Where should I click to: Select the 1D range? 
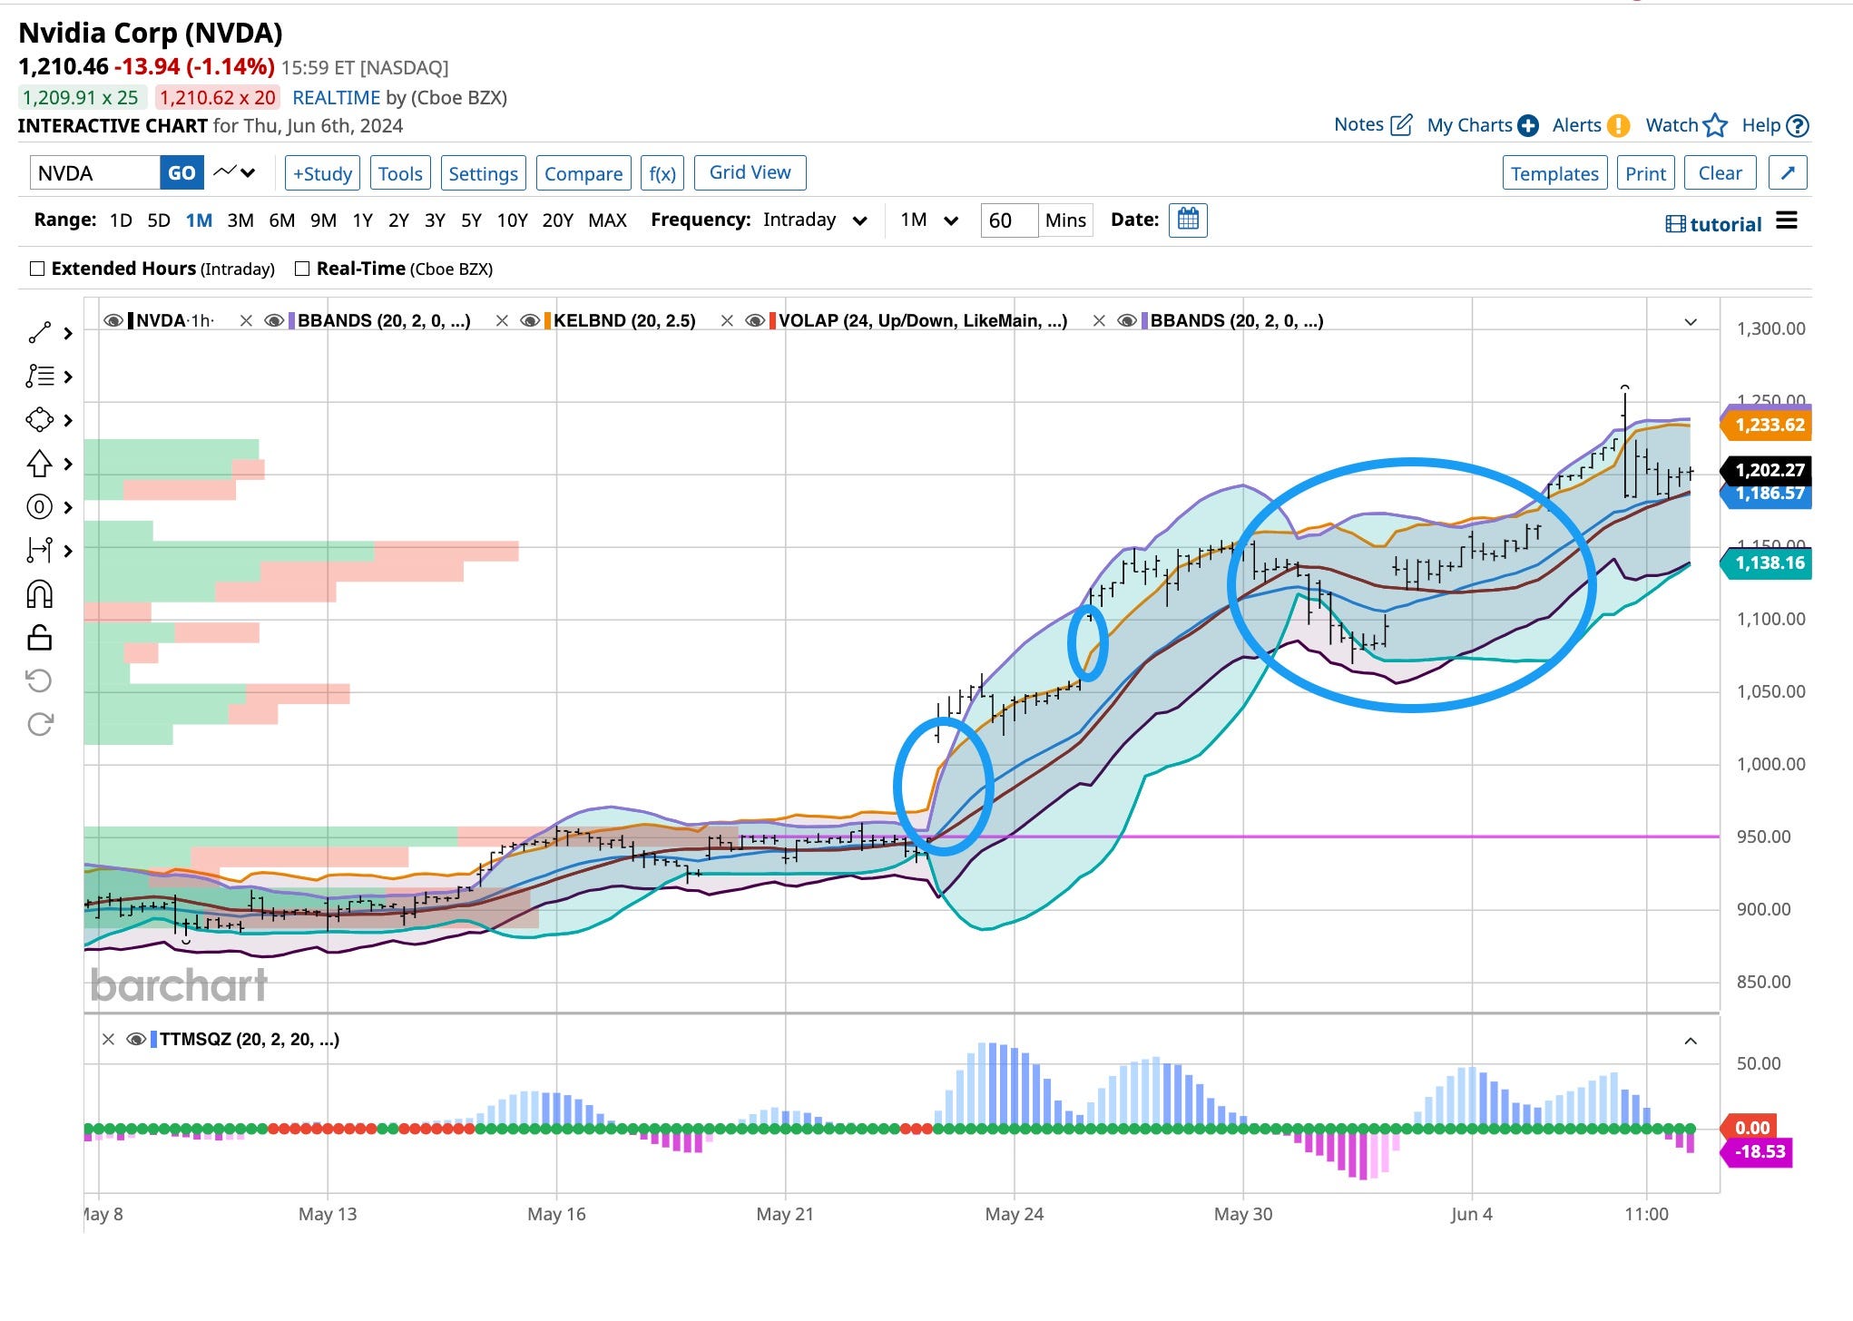click(x=121, y=220)
